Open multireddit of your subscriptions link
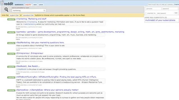 160,20
